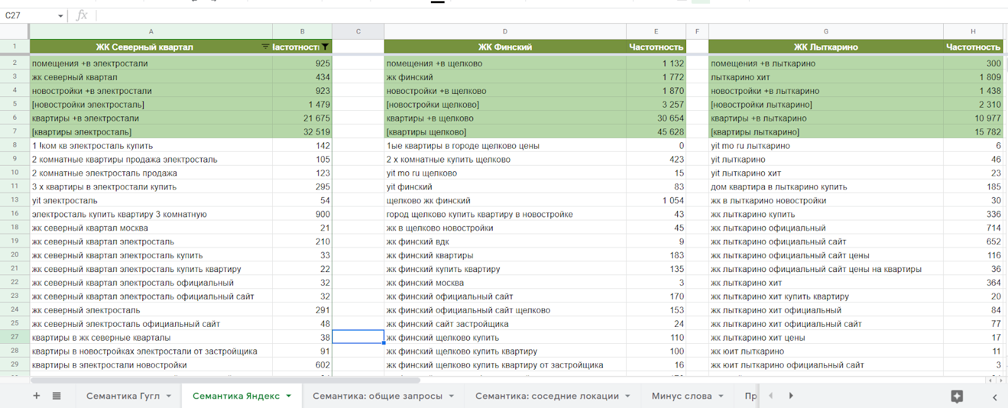Select cell 'жк северный квартал' in row 3
This screenshot has width=1008, height=408.
click(151, 77)
